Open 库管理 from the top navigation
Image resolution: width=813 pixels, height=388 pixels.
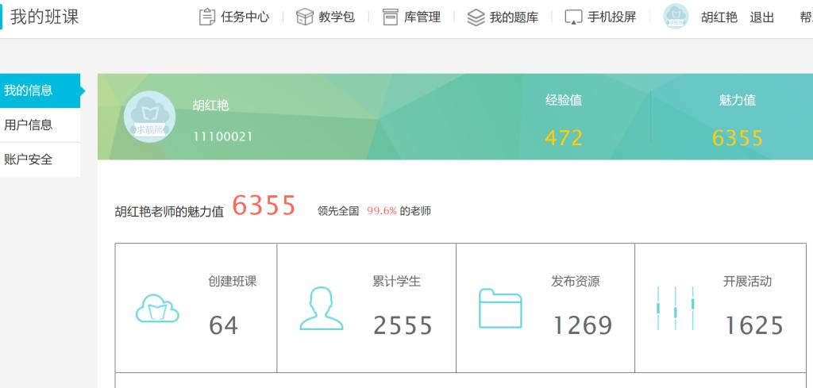[x=422, y=17]
